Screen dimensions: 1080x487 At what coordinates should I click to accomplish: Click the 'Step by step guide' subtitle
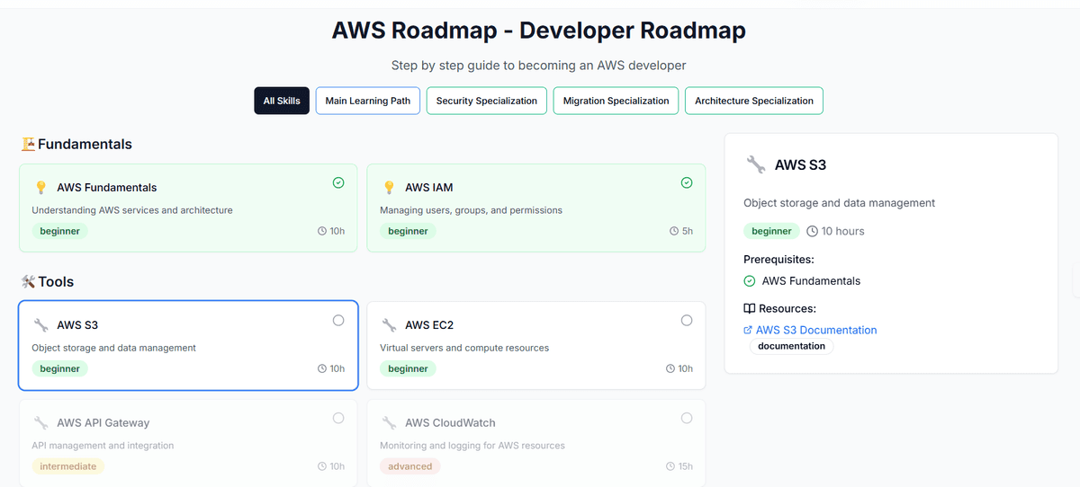(539, 66)
